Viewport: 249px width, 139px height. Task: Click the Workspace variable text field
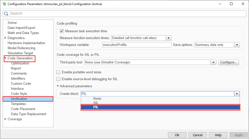tap(137, 45)
